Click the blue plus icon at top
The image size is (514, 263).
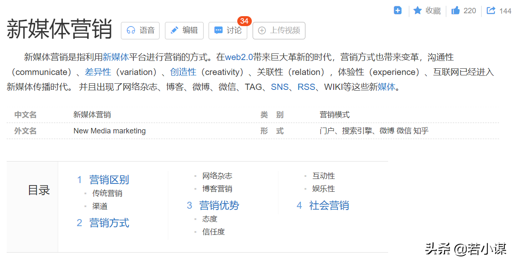pos(398,10)
